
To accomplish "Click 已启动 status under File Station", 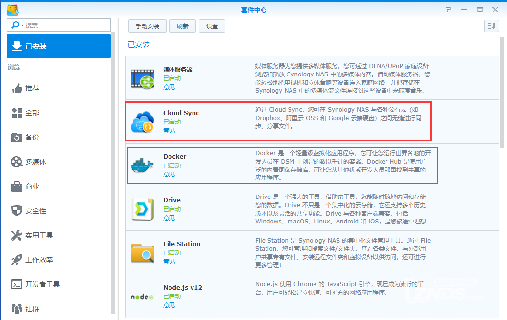I will click(x=172, y=253).
